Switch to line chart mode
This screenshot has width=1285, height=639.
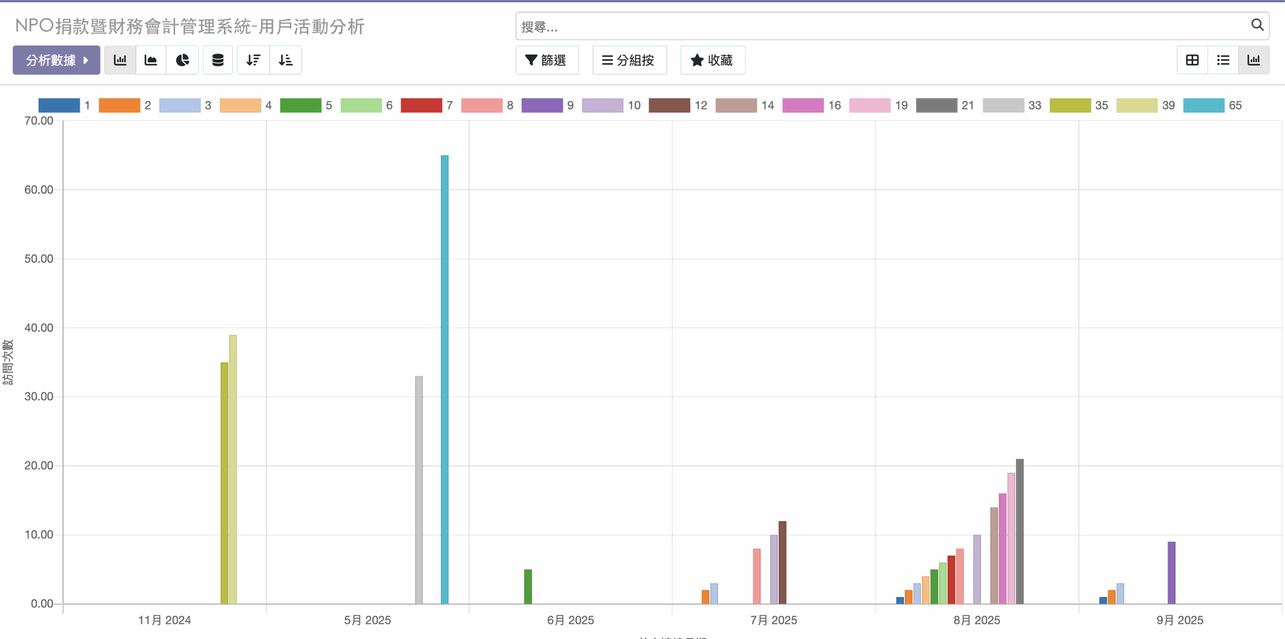(x=151, y=60)
